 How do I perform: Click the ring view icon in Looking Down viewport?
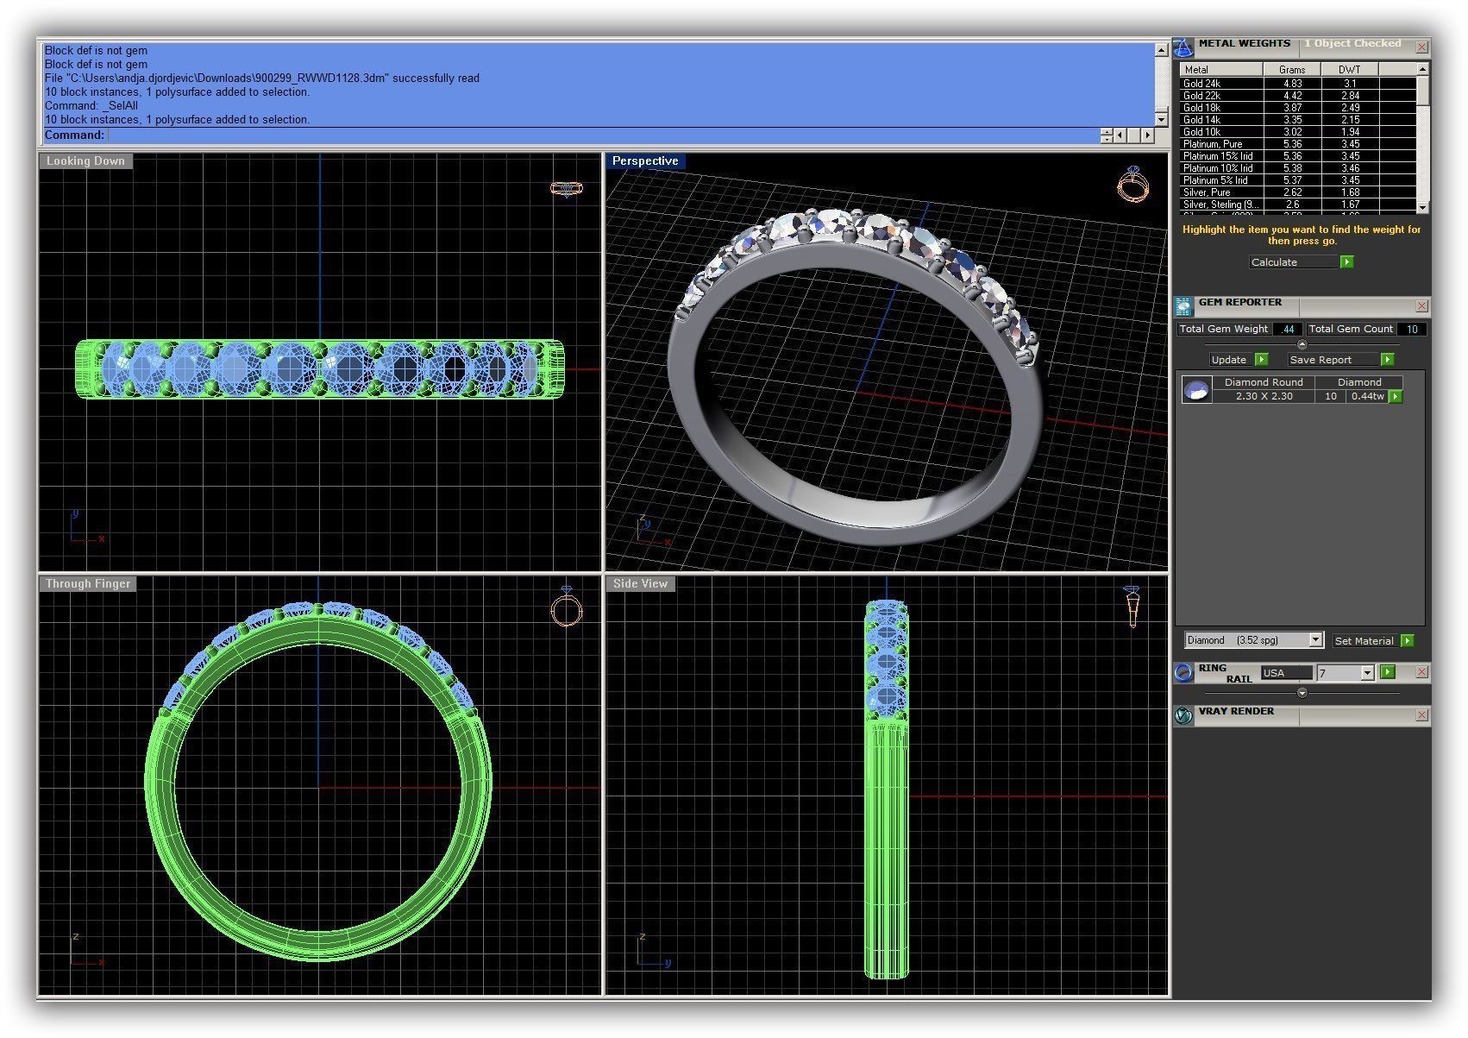567,188
